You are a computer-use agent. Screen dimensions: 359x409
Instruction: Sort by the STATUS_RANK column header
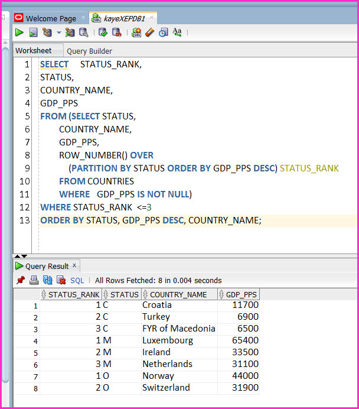click(71, 294)
